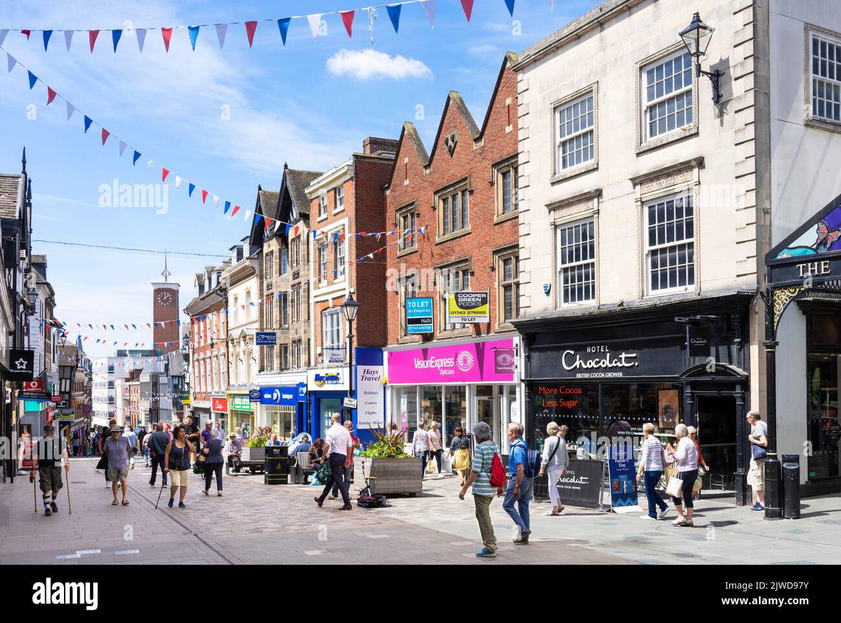Click the butterfly artwork above the arcade entrance
Screen dimensions: 841x623
[x=827, y=235]
